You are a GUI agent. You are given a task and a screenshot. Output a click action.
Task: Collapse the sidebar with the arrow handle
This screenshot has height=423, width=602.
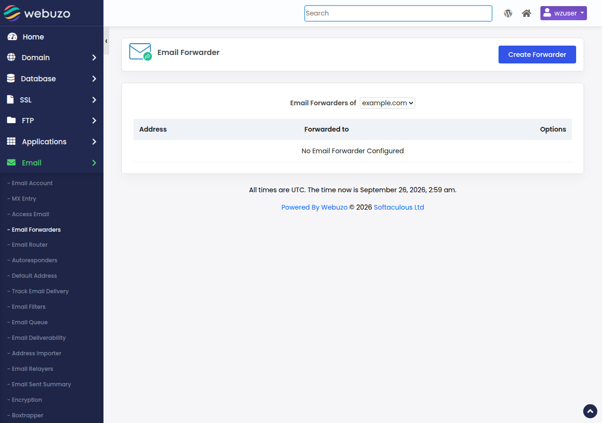pos(106,41)
